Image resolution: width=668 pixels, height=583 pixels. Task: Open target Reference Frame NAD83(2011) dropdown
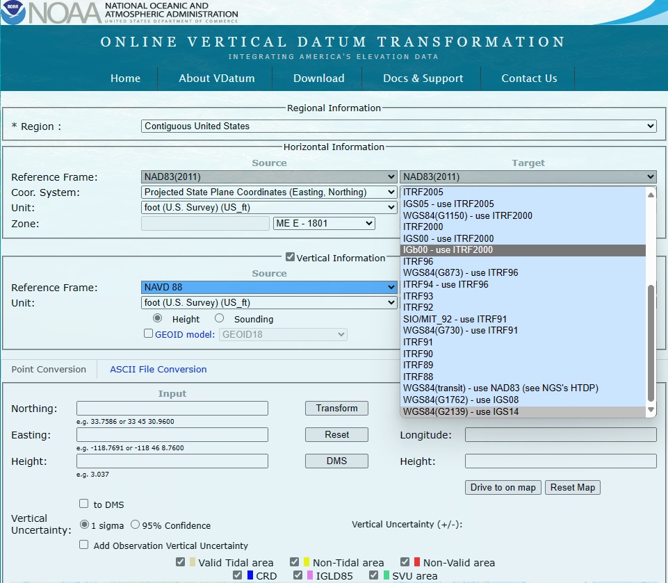click(528, 176)
